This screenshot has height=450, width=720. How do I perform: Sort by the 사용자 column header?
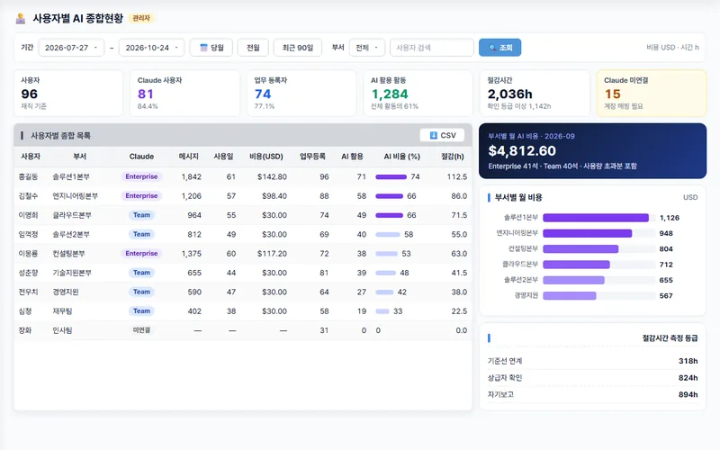click(31, 156)
